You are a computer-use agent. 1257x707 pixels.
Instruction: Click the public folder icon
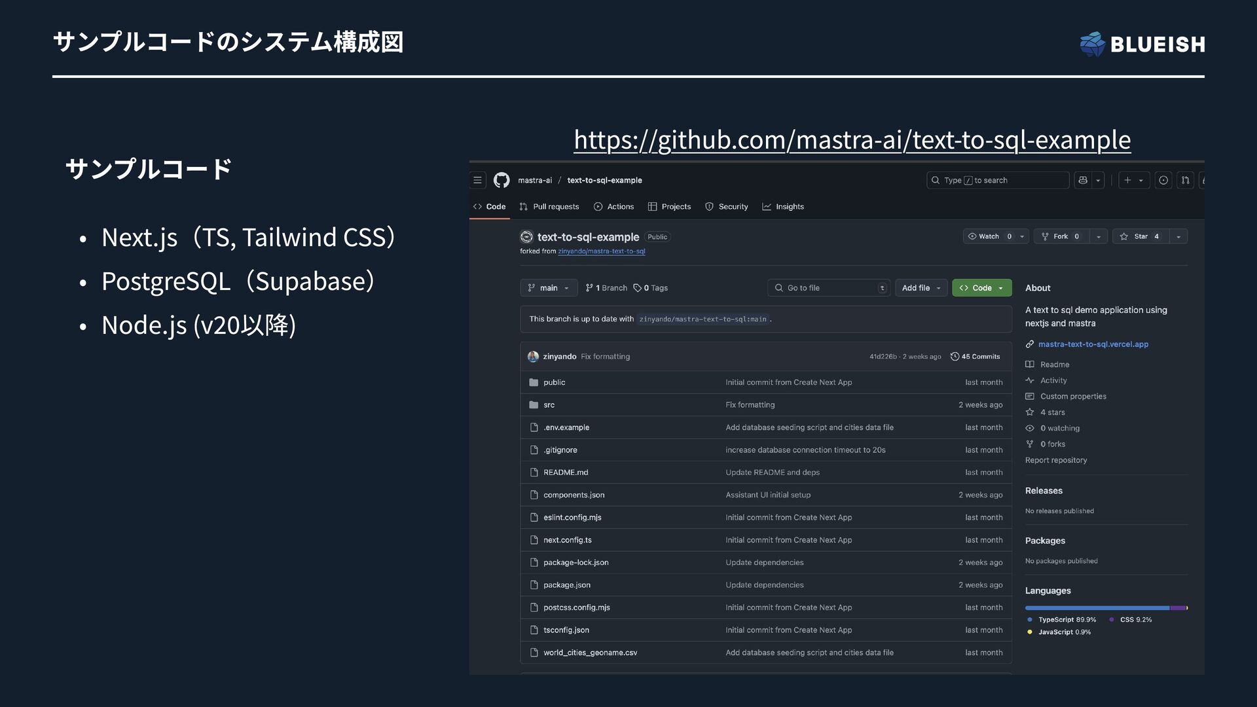534,382
